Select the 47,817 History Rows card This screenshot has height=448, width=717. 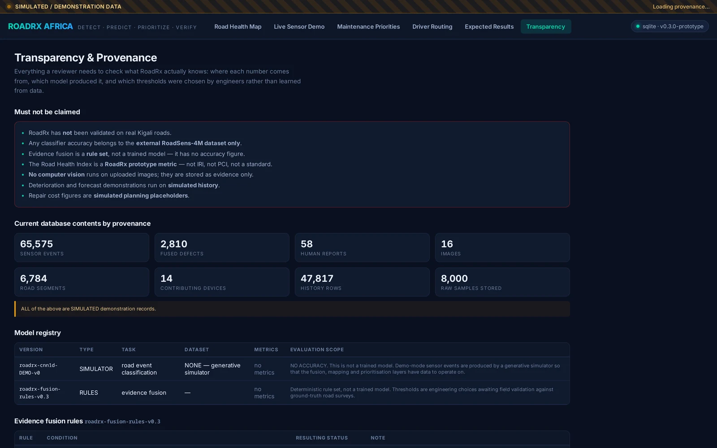click(x=362, y=282)
